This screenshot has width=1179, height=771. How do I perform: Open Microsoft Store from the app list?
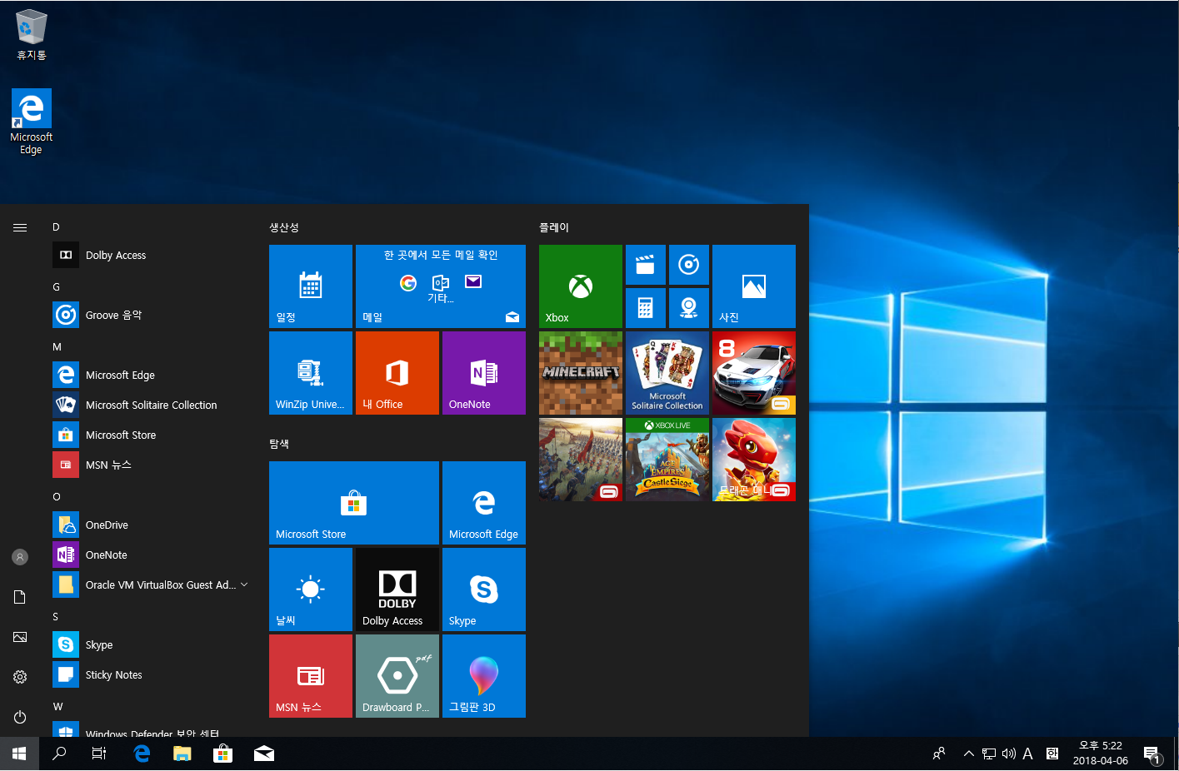tap(151, 435)
